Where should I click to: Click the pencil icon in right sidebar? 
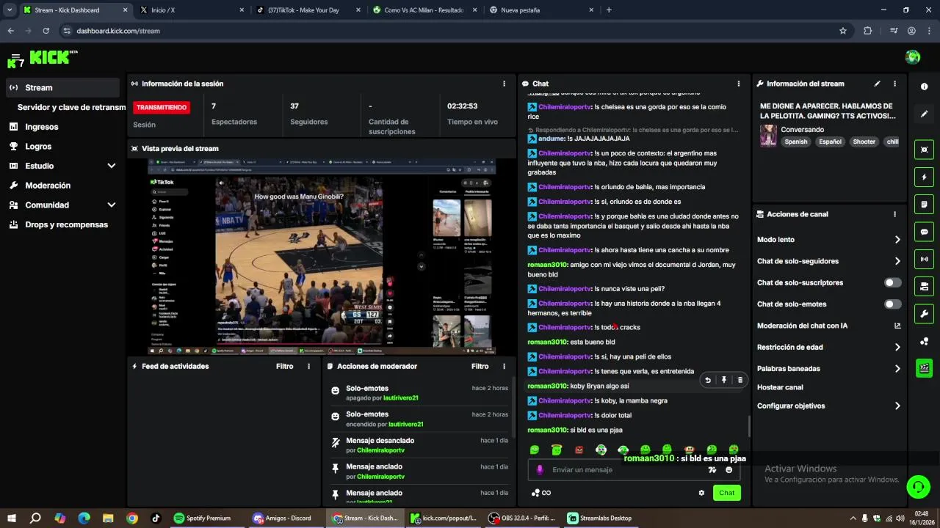point(924,114)
